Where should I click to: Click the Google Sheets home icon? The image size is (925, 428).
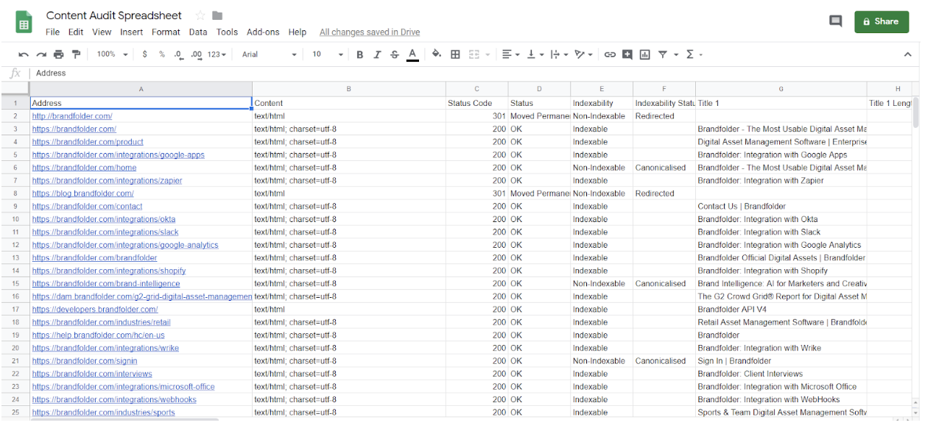pyautogui.click(x=24, y=22)
